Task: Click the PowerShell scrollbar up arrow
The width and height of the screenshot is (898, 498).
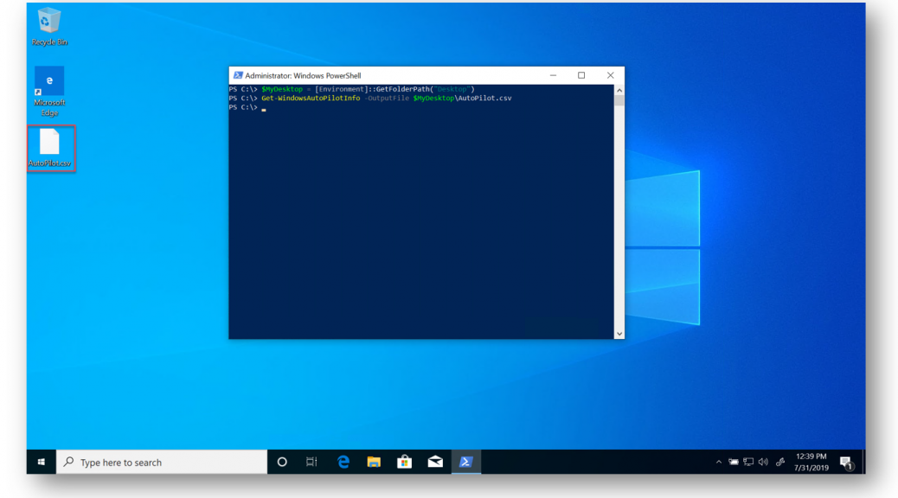Action: (x=619, y=90)
